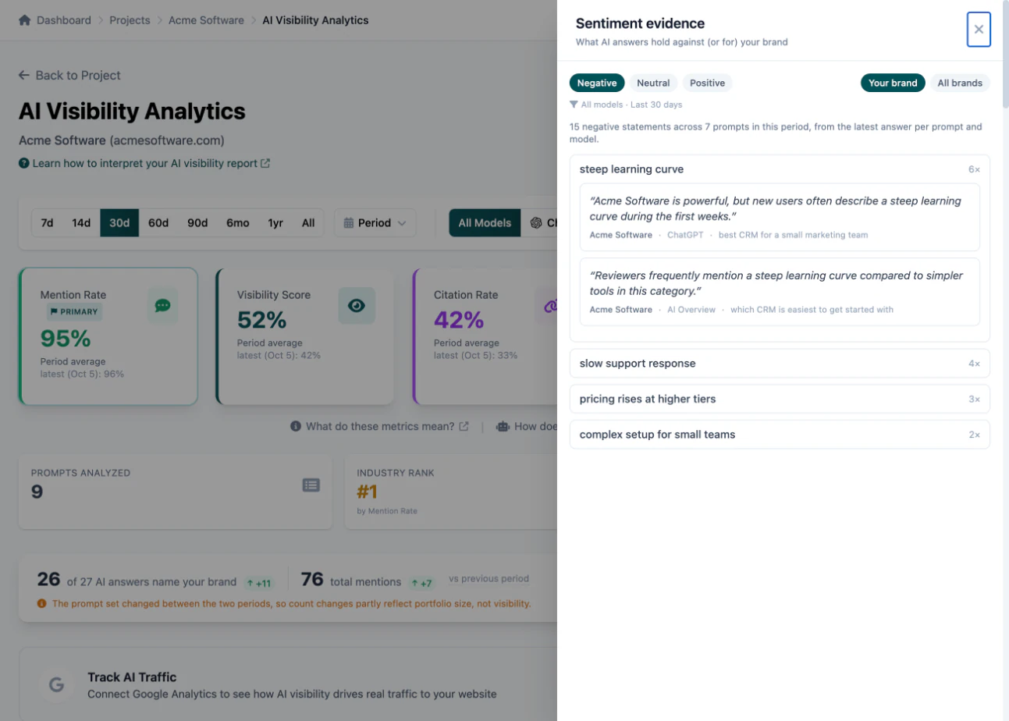Image resolution: width=1009 pixels, height=721 pixels.
Task: Select the 90d time range
Action: (197, 223)
